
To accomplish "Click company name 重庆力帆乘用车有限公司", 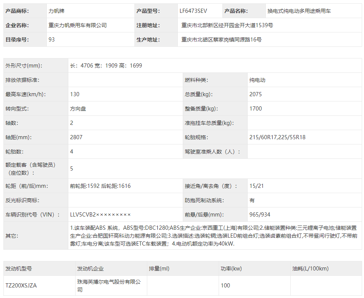I will point(77,25).
